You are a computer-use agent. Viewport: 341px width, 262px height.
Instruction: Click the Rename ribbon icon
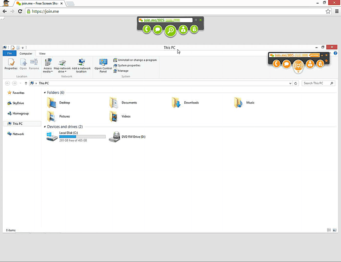(34, 64)
